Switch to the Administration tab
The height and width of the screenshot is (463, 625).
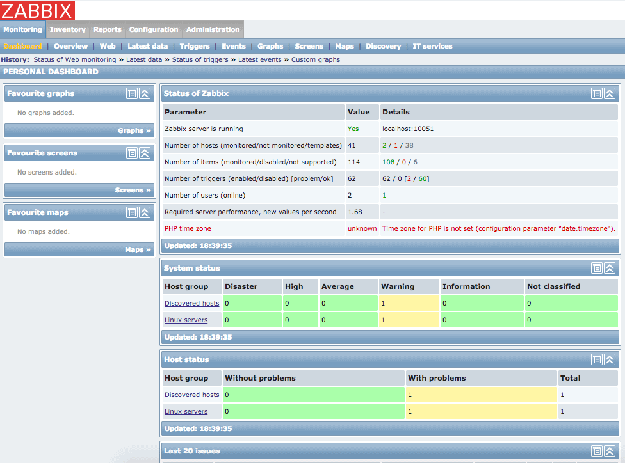213,30
